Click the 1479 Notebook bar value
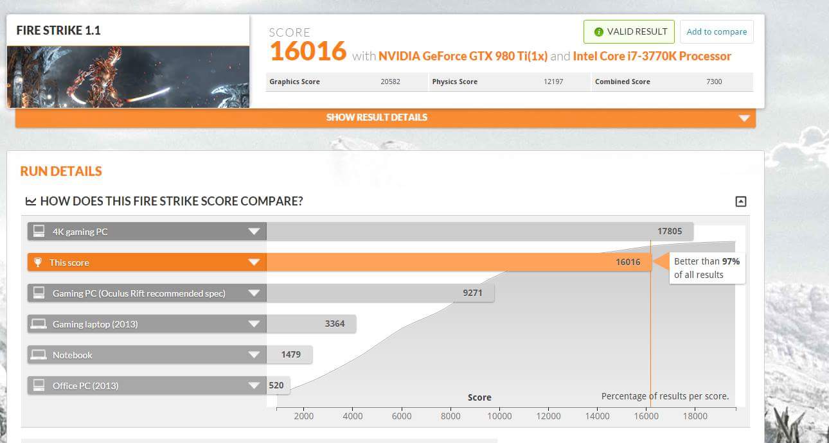 coord(291,354)
